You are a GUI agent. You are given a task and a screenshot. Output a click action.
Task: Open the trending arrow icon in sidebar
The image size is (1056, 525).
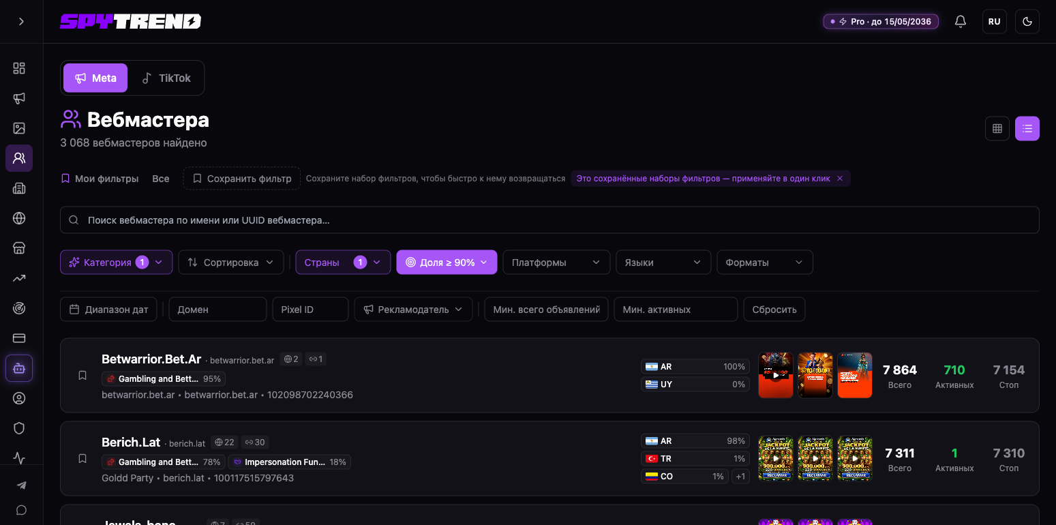click(19, 278)
